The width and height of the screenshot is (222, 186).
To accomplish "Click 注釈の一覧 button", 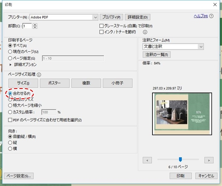I will pos(157,55).
